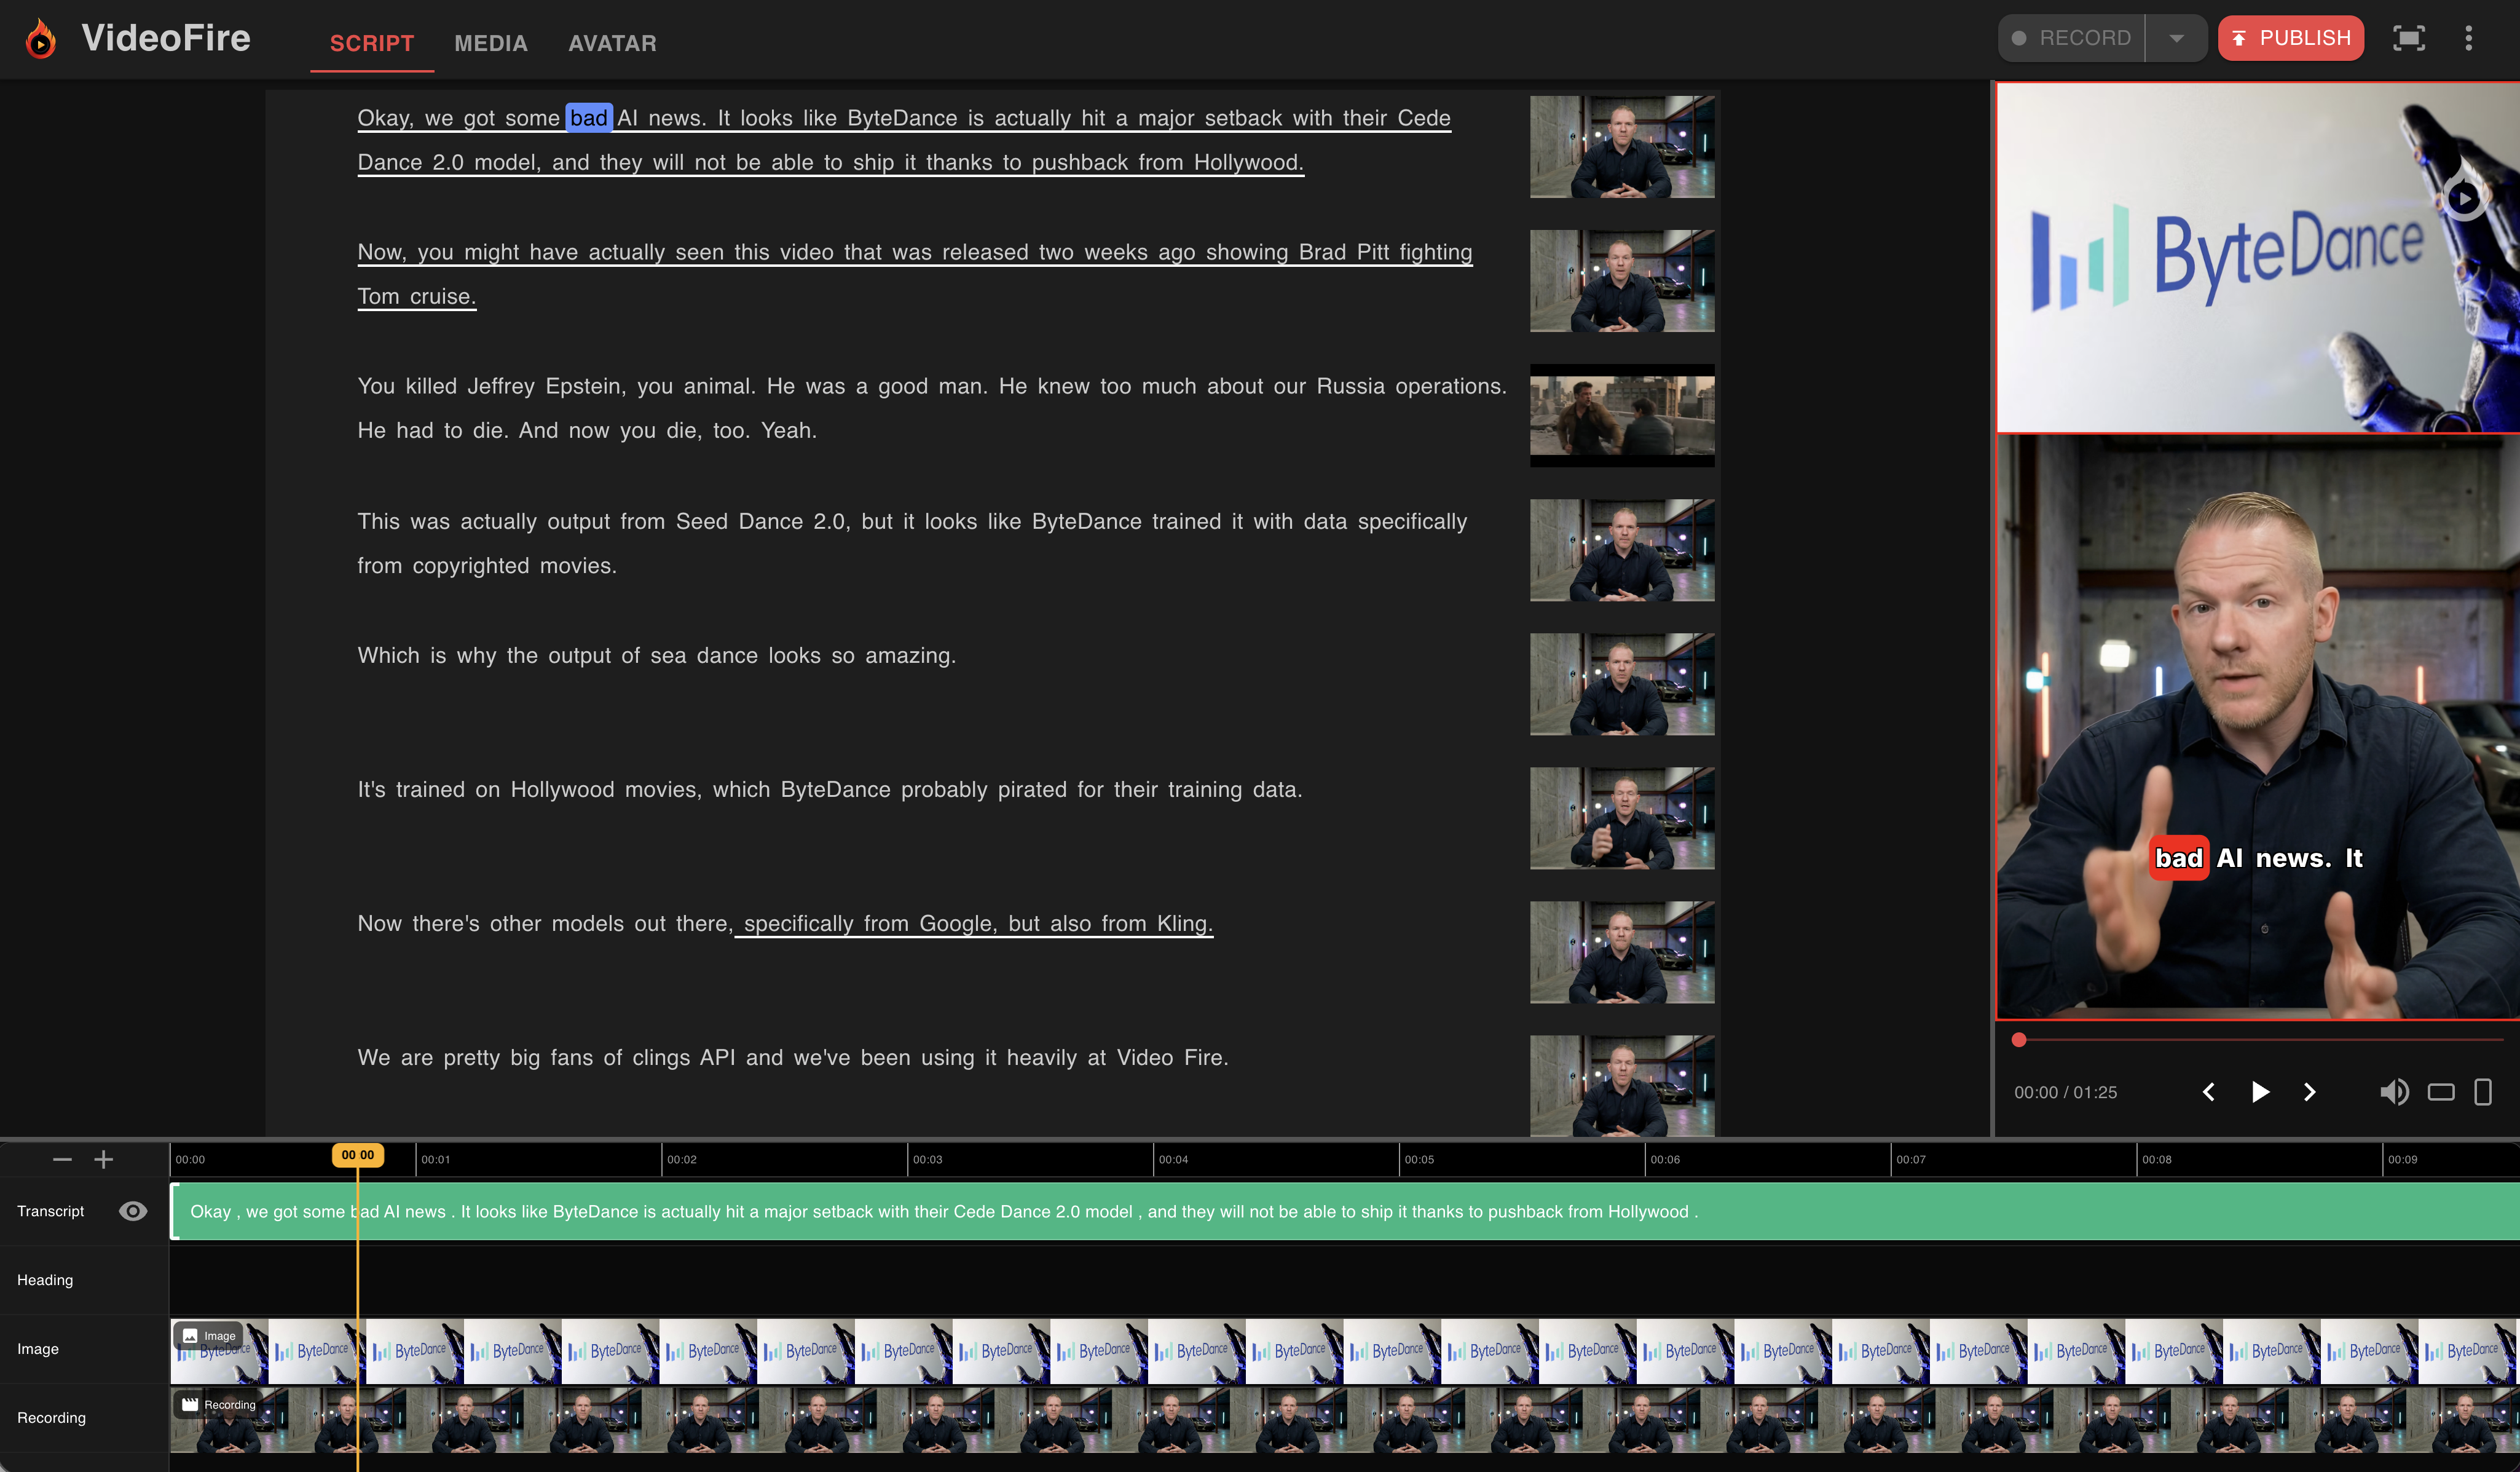Click the Record button
Image resolution: width=2520 pixels, height=1472 pixels.
pos(2072,38)
